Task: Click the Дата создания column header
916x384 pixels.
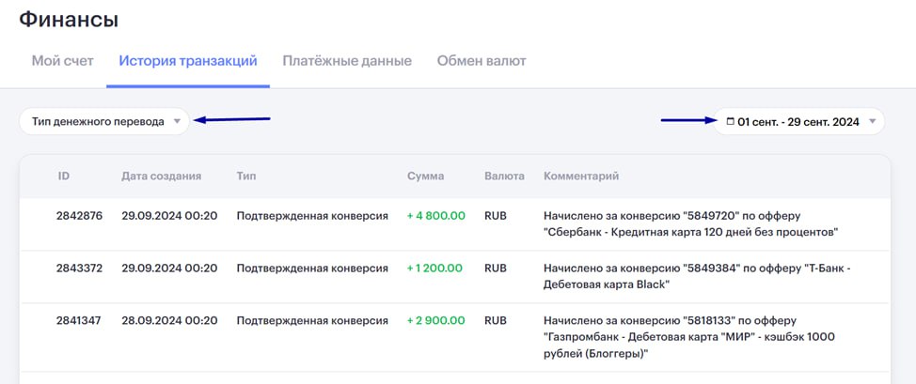Action: (161, 176)
